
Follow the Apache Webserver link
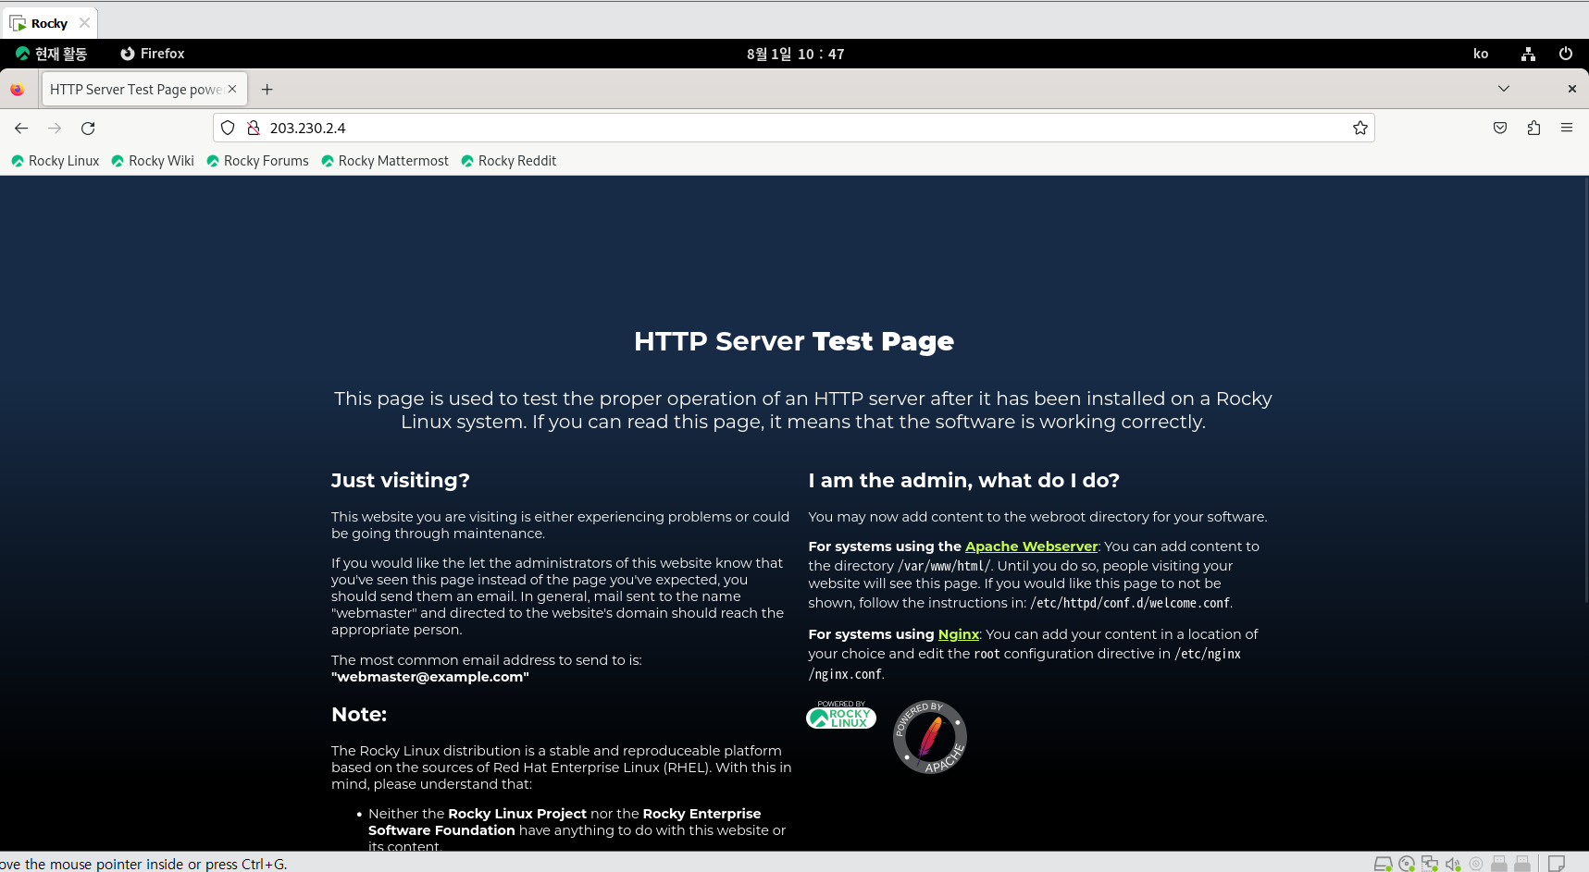(1031, 547)
